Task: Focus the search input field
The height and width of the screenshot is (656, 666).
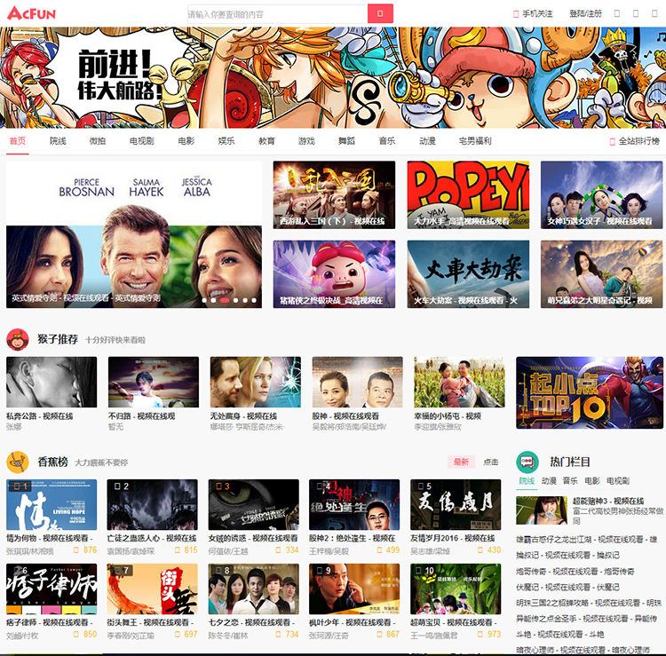Action: [277, 14]
